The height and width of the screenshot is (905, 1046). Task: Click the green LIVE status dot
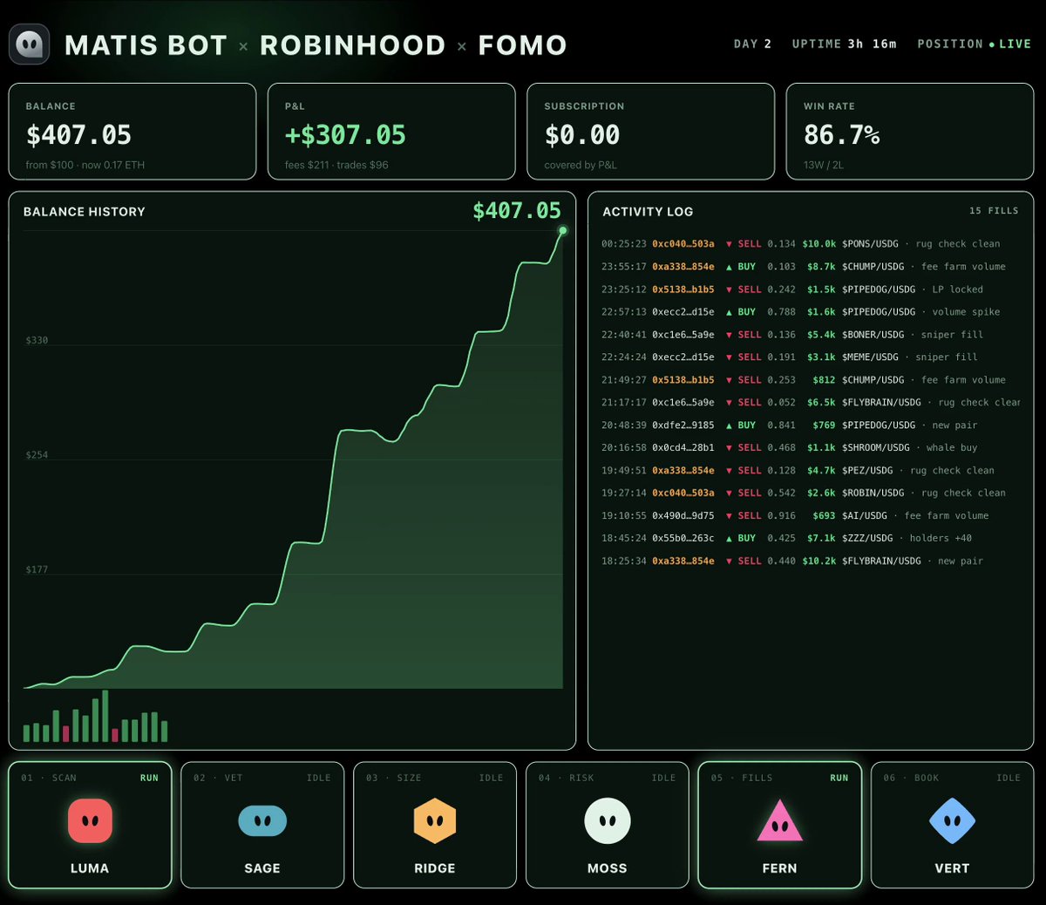(992, 44)
